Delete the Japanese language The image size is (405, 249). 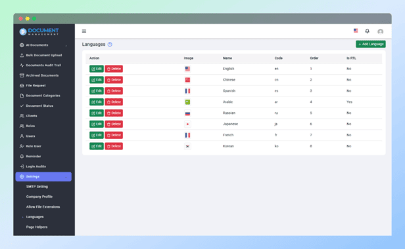click(x=114, y=124)
